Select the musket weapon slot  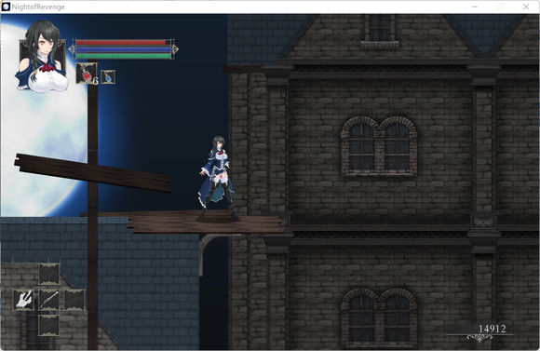48,300
